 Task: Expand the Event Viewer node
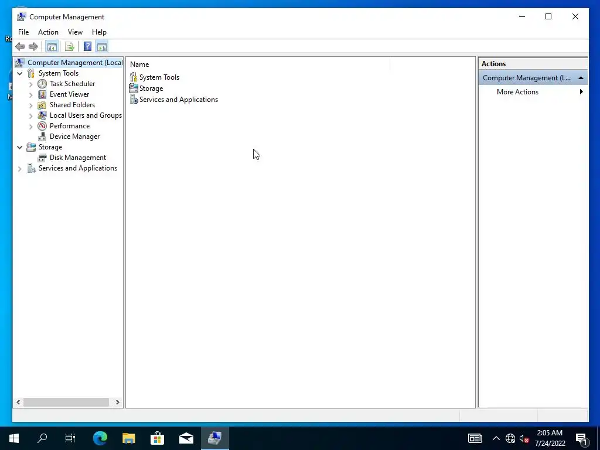(31, 94)
